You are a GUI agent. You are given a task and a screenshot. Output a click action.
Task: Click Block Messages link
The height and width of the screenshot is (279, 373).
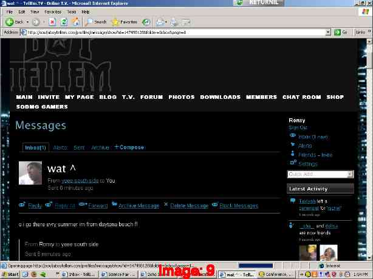tap(239, 206)
